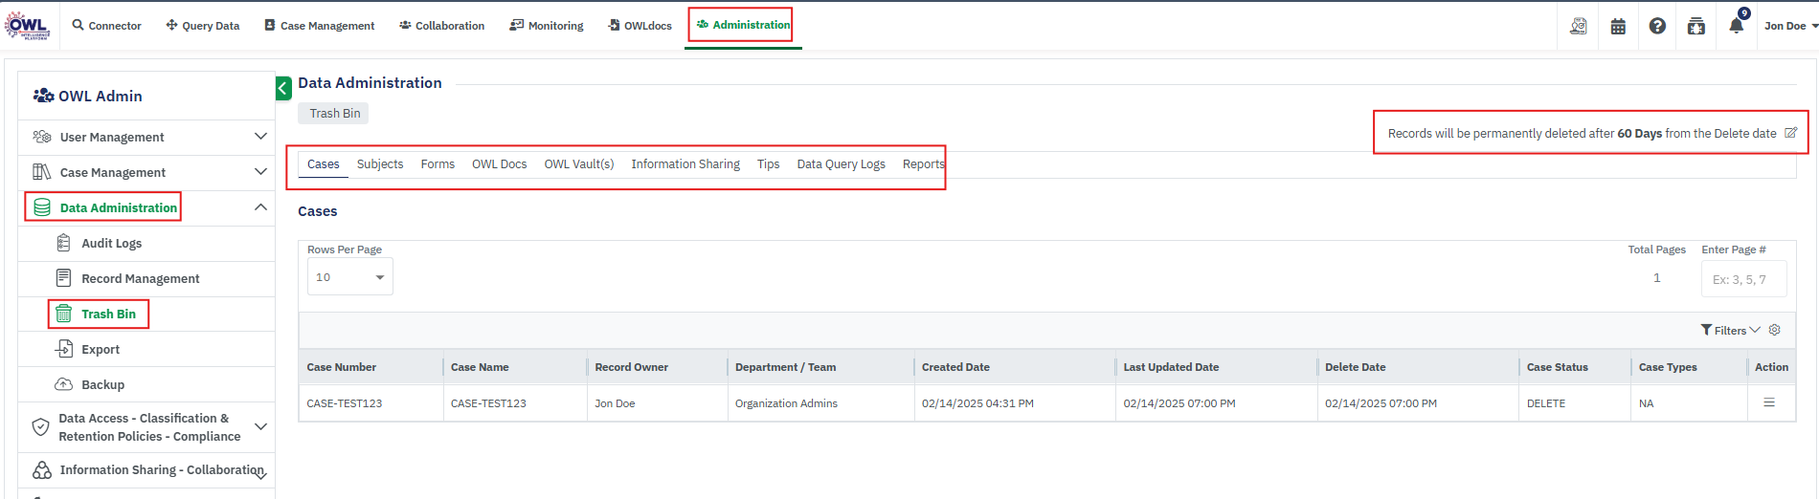Image resolution: width=1819 pixels, height=499 pixels.
Task: Go to the Monitoring menu
Action: (x=547, y=26)
